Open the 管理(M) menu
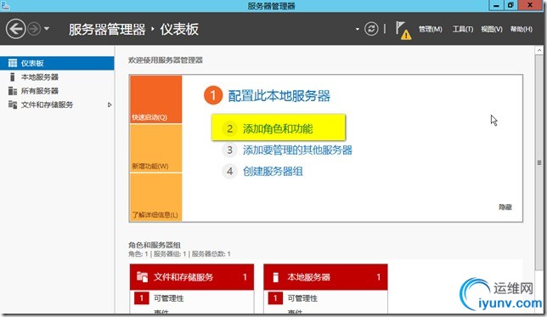Viewport: 547px width, 317px height. click(430, 30)
